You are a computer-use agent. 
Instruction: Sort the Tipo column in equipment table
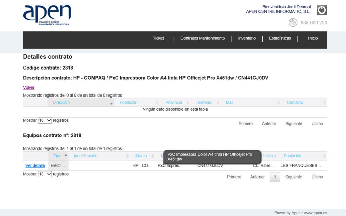coord(66,155)
